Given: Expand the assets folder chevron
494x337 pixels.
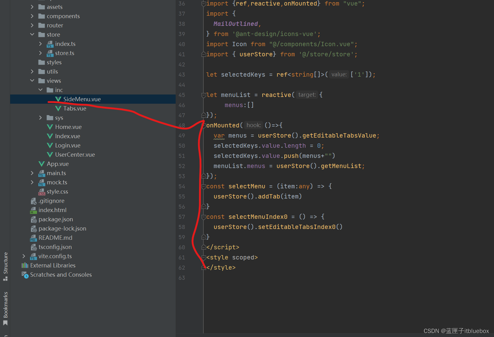Looking at the screenshot, I should [32, 7].
